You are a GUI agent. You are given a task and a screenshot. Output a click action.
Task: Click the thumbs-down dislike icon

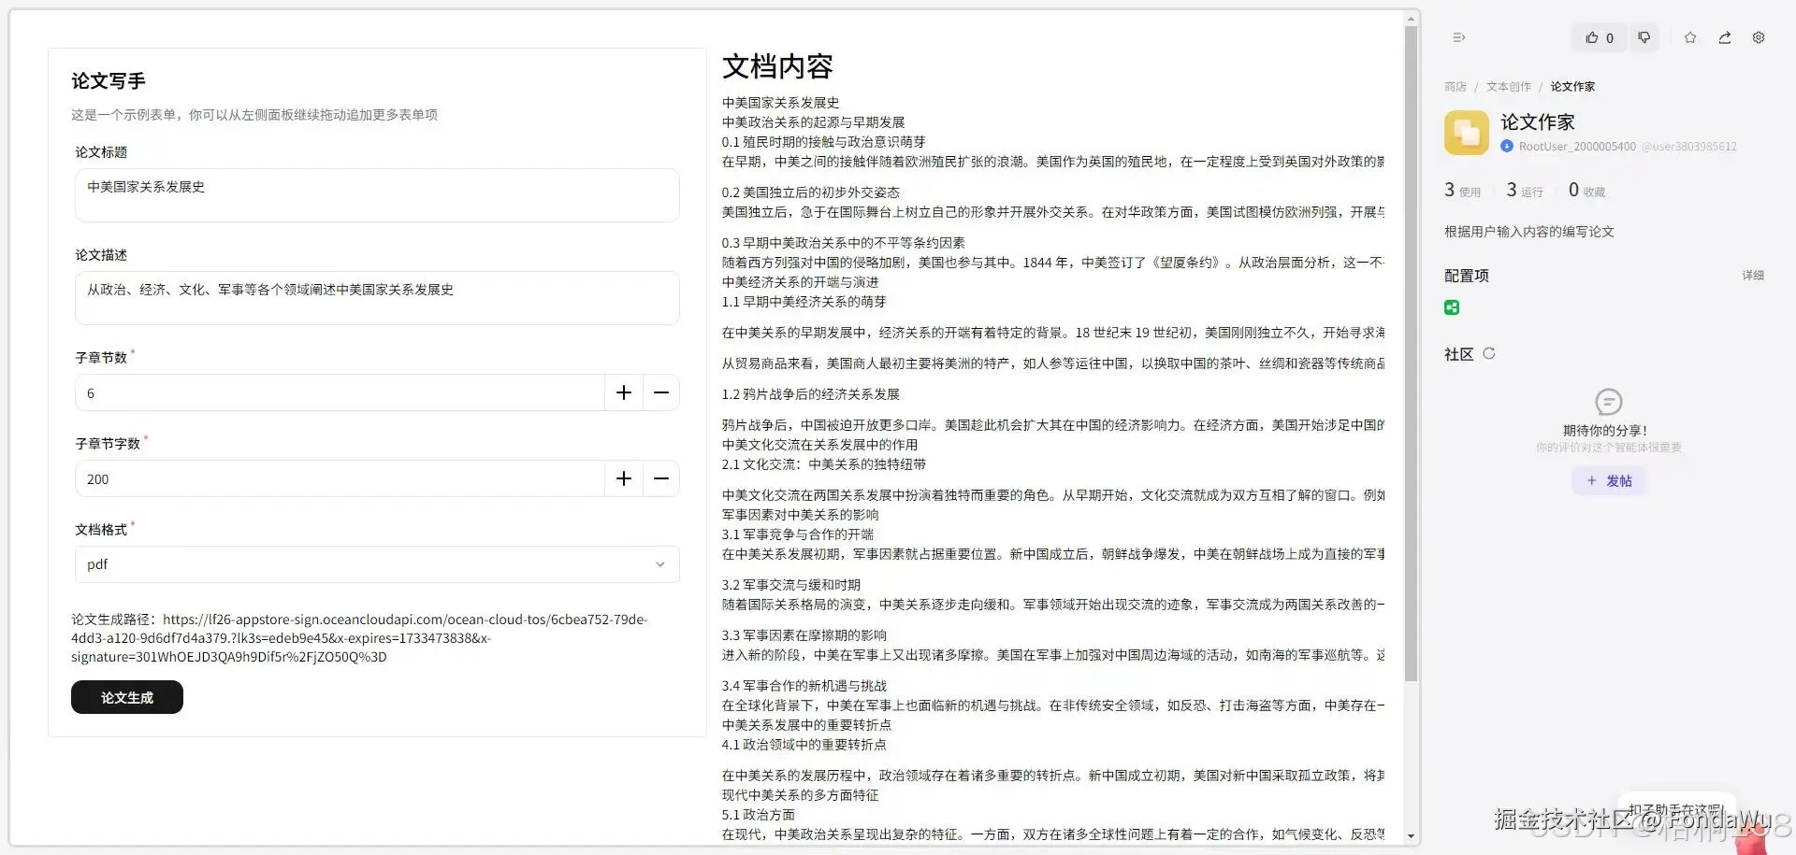point(1644,37)
